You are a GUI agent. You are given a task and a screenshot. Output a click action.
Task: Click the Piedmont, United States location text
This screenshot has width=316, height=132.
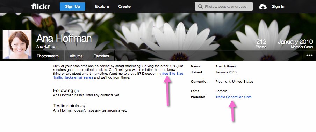[234, 82]
